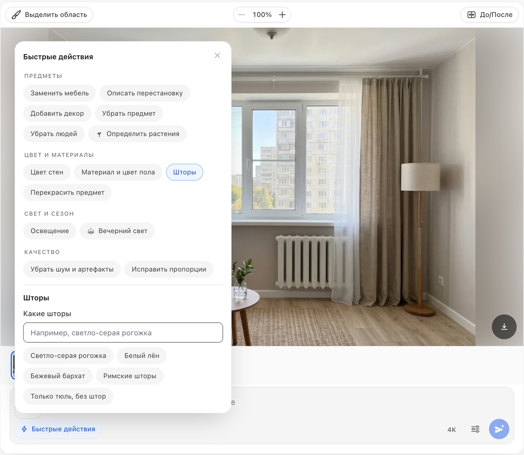The image size is (524, 455).
Task: Open the sliders settings icon
Action: click(476, 429)
